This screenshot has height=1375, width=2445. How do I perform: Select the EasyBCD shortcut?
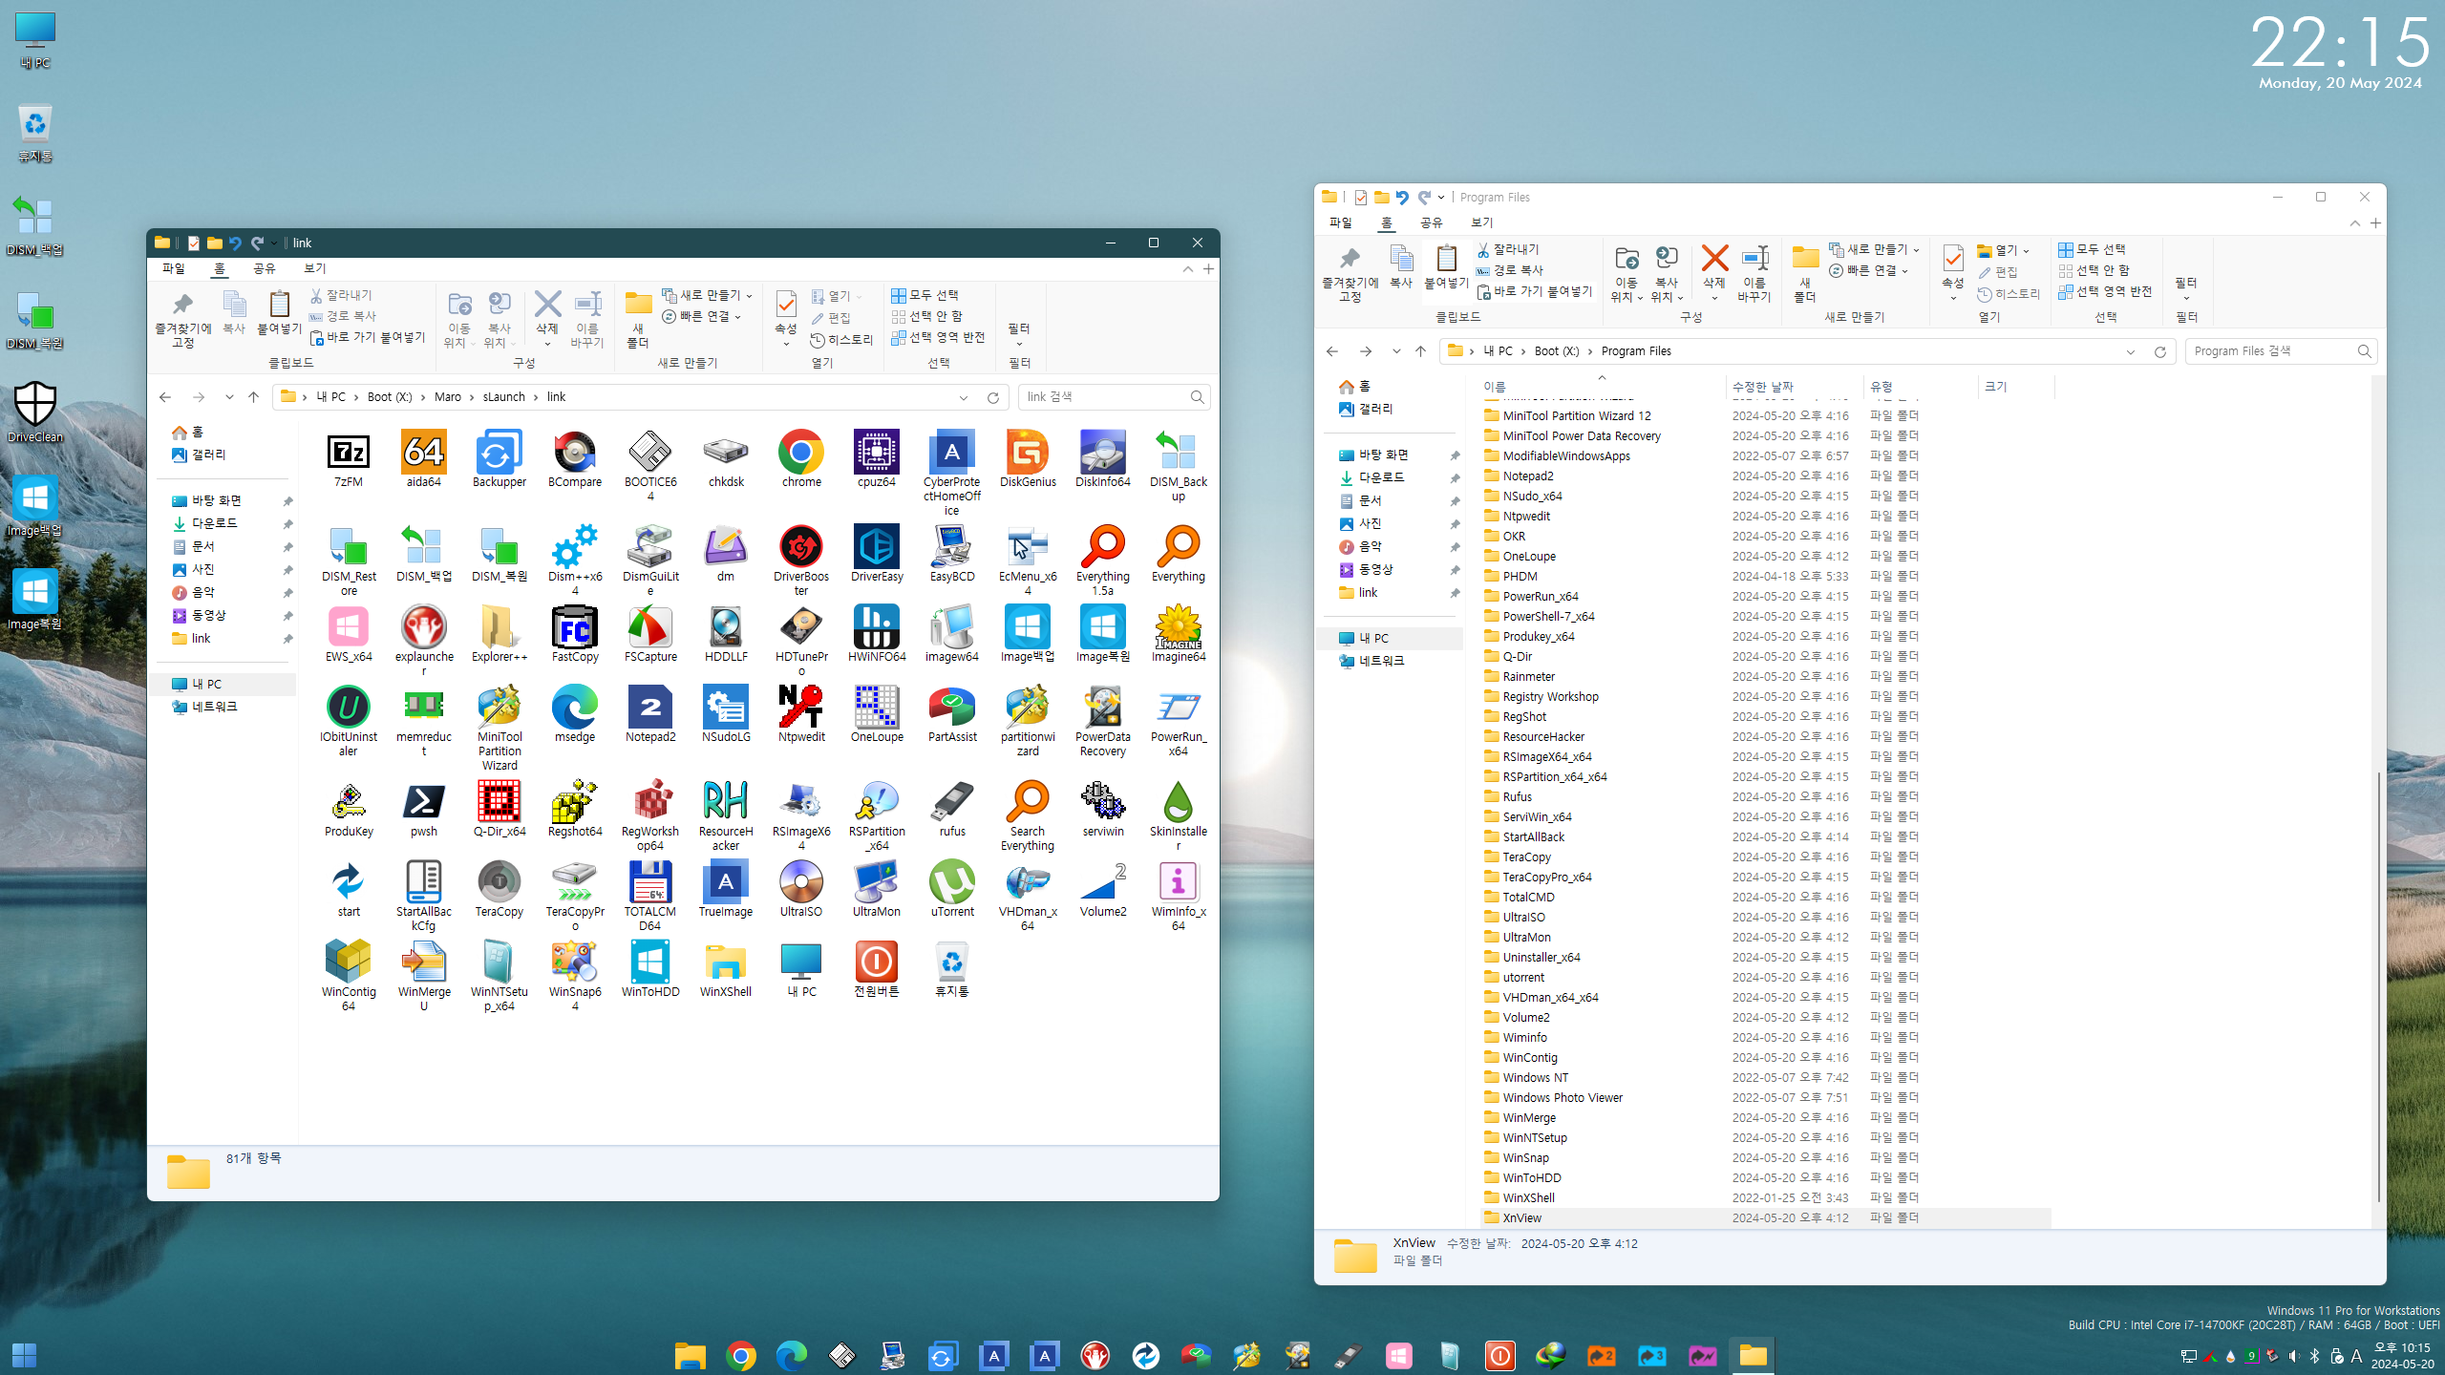click(952, 546)
